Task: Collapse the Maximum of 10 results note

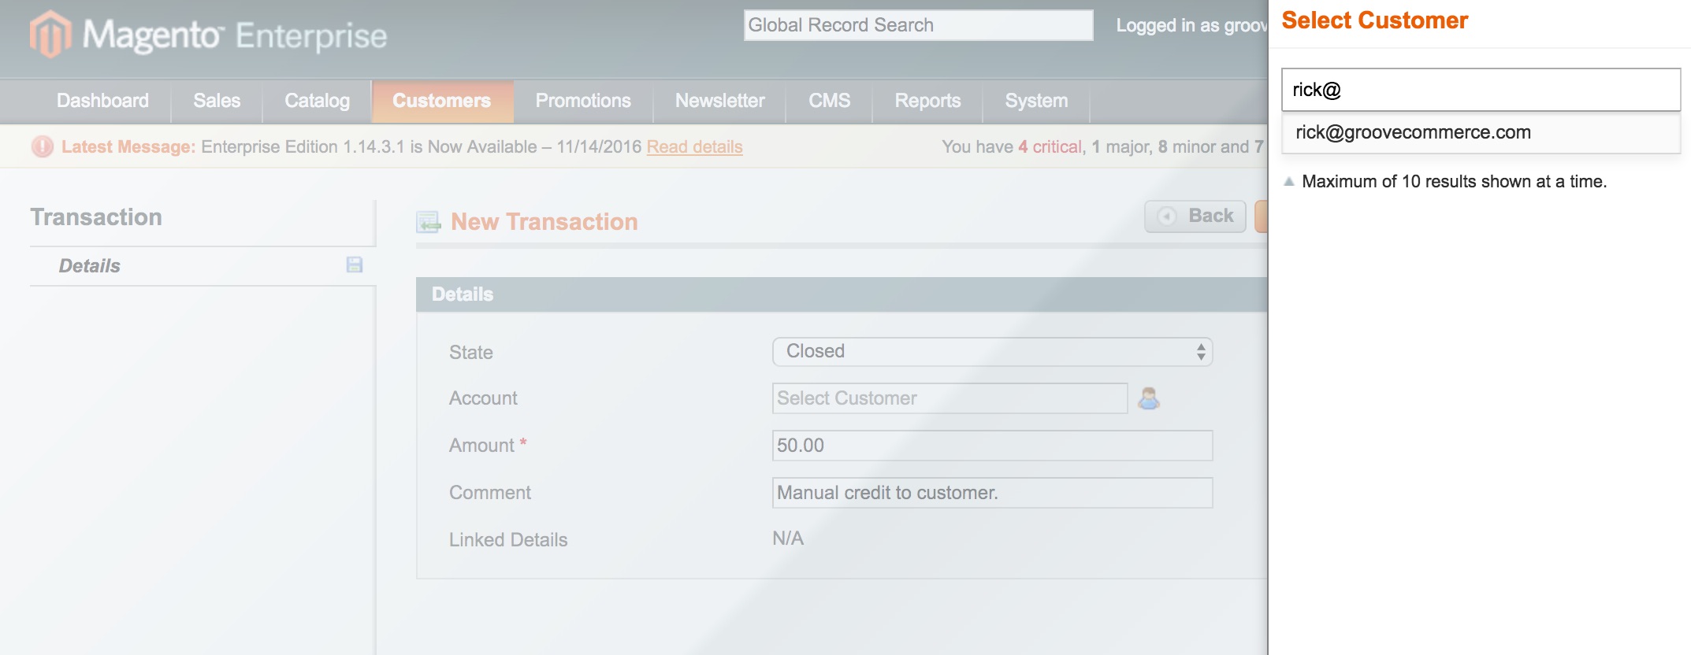Action: click(x=1289, y=181)
